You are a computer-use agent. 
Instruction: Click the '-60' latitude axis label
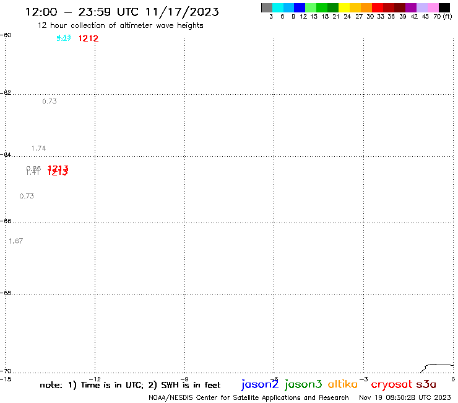(6, 35)
